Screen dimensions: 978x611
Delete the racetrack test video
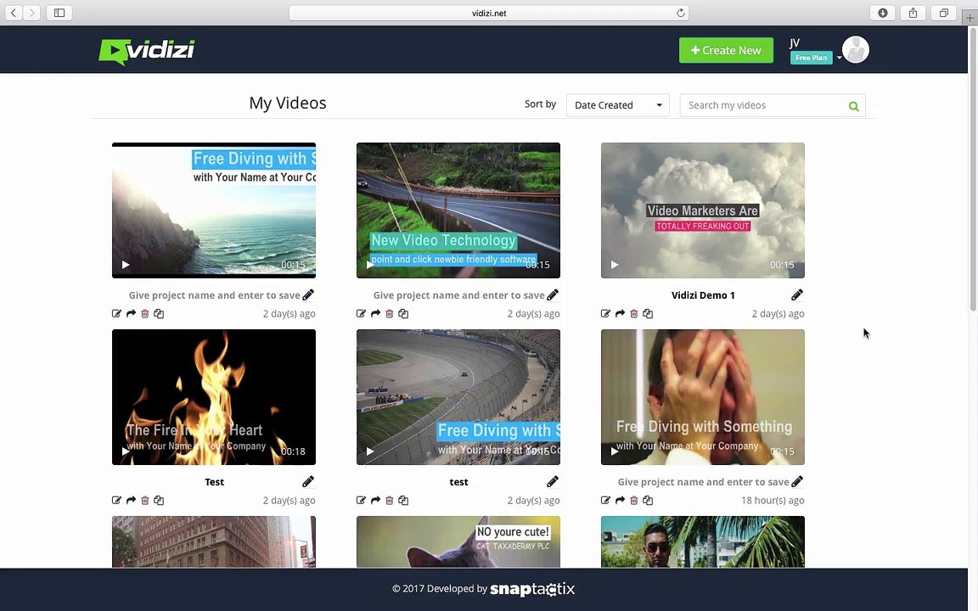[x=389, y=500]
